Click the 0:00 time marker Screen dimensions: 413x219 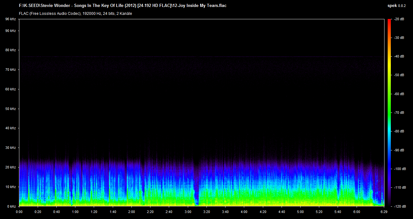(x=19, y=212)
